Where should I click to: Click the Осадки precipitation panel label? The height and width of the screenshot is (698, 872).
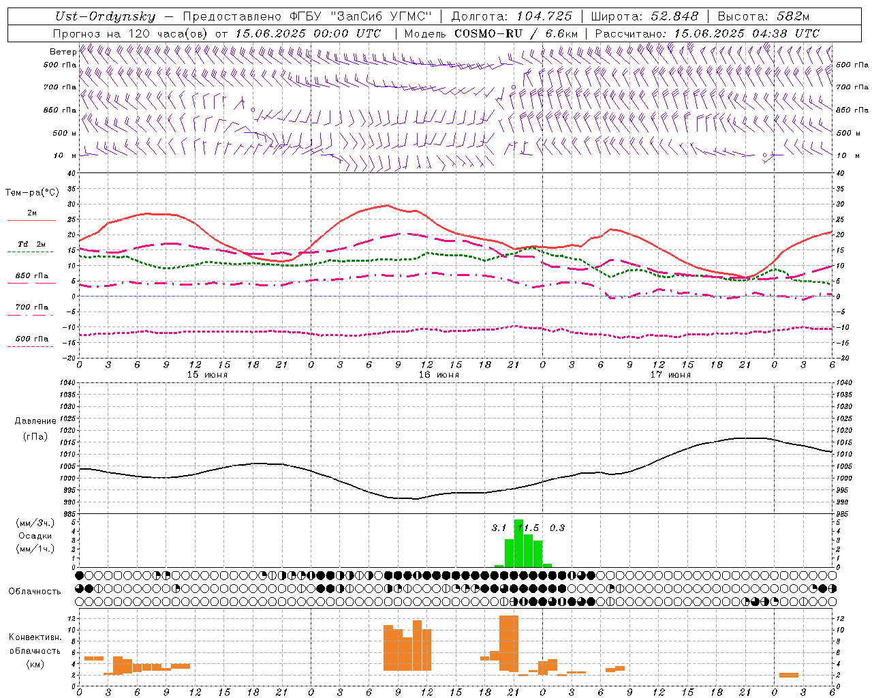point(35,536)
